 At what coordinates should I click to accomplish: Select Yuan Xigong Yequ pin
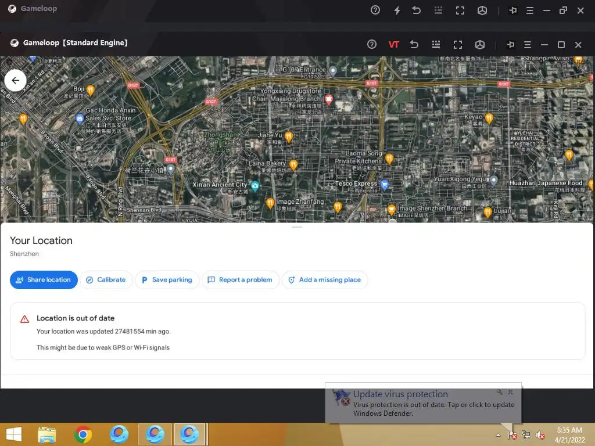coord(493,181)
